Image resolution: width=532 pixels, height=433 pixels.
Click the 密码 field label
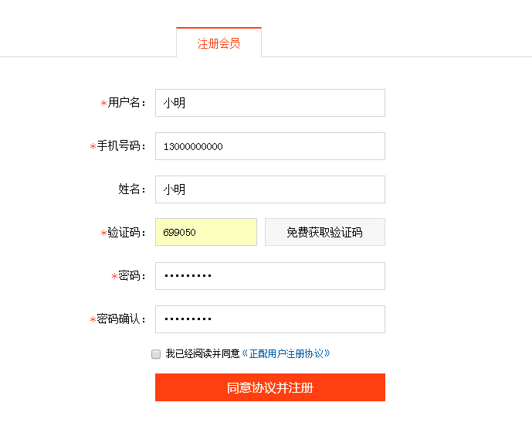pyautogui.click(x=132, y=276)
